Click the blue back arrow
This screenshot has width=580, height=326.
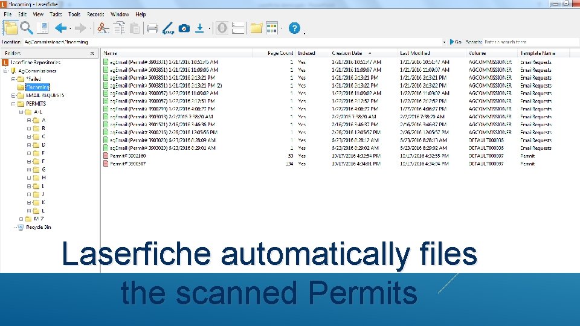pyautogui.click(x=60, y=28)
